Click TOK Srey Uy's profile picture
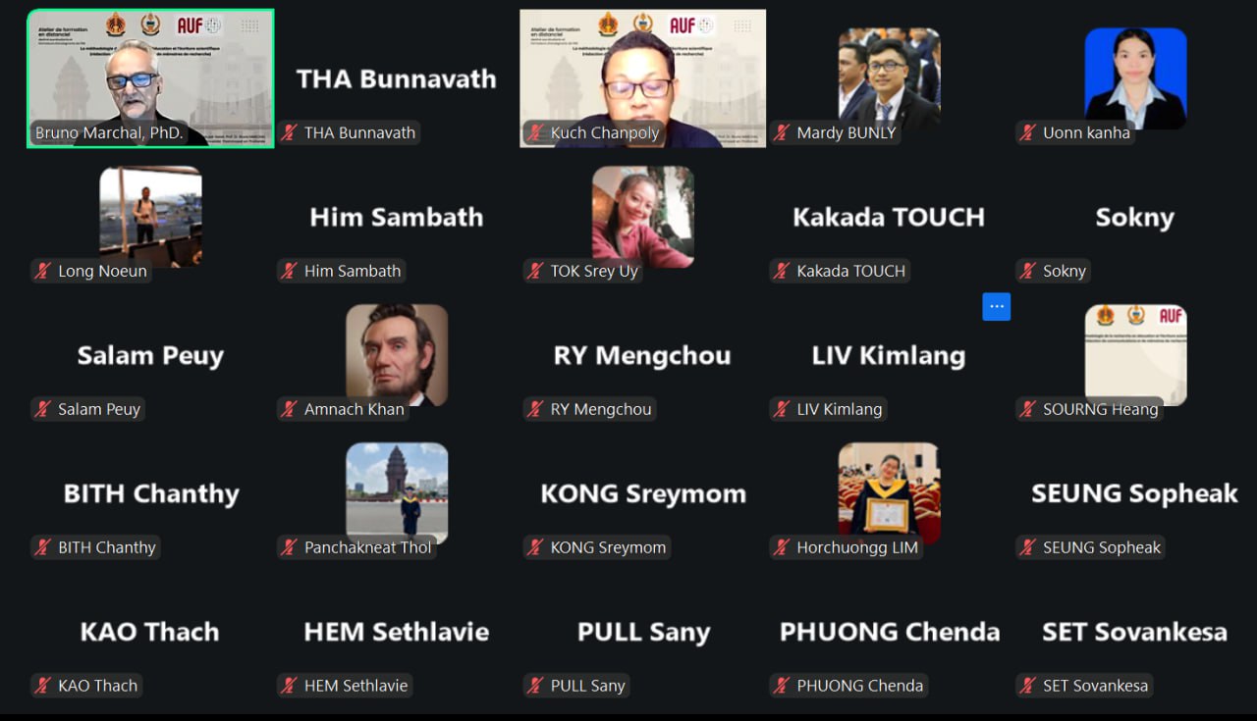1257x721 pixels. (643, 217)
